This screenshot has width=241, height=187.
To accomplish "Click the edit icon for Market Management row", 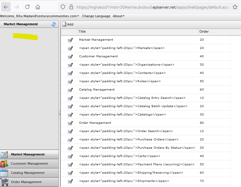I will 70,40.
